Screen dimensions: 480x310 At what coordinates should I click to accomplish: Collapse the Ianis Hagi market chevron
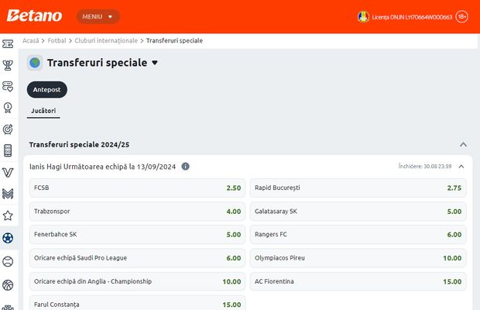[461, 166]
